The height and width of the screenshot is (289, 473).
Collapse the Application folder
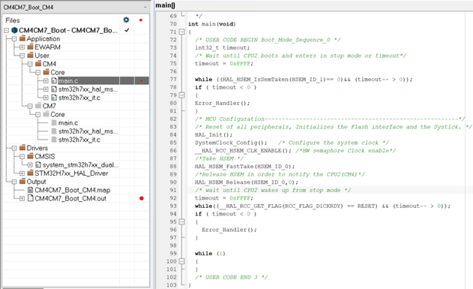[x=14, y=39]
